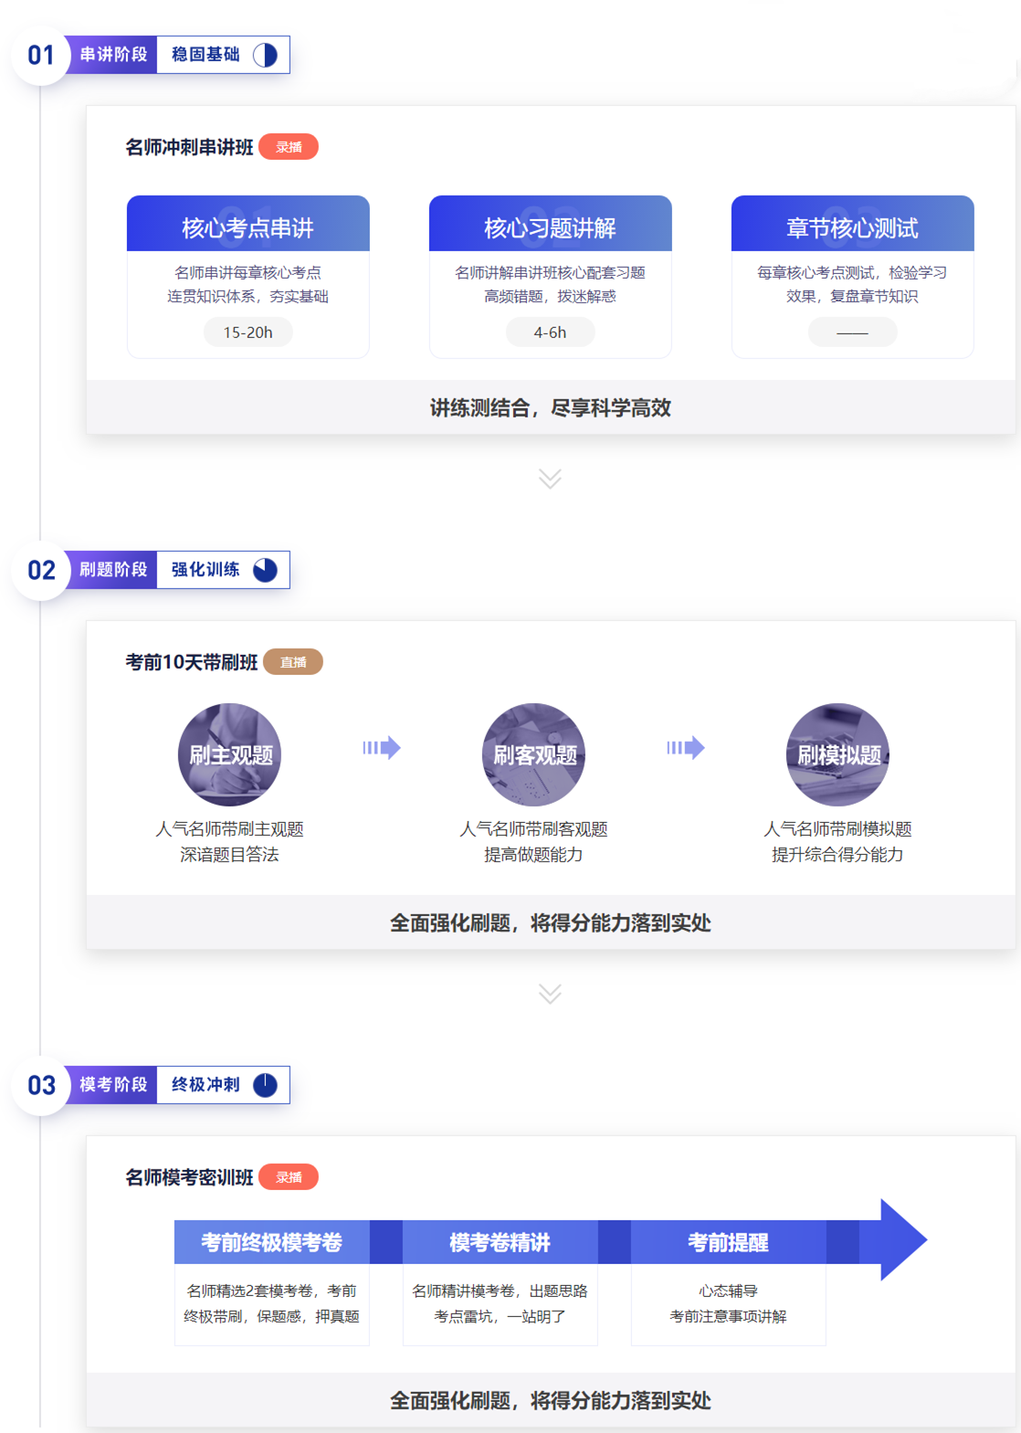Image resolution: width=1021 pixels, height=1433 pixels.
Task: Open the 核心习题讲解 card header
Action: tap(550, 225)
